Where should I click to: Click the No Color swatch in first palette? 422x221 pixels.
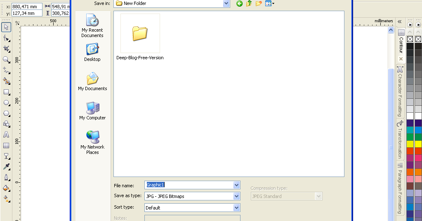pos(410,39)
